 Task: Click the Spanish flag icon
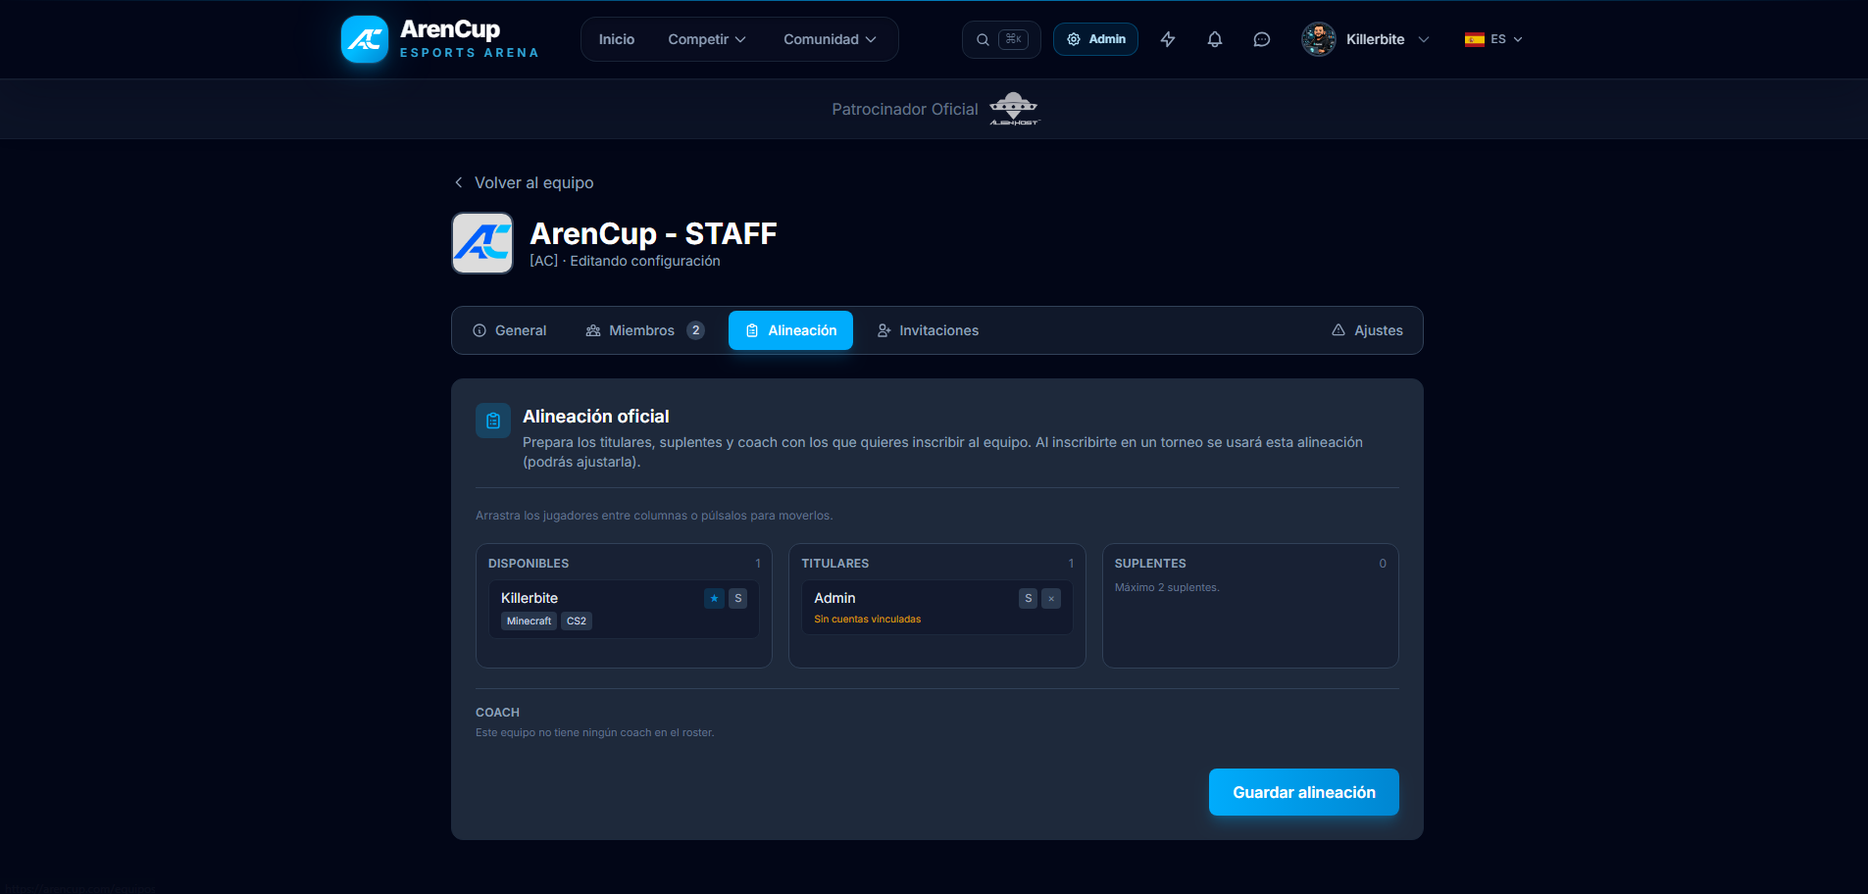(1475, 39)
